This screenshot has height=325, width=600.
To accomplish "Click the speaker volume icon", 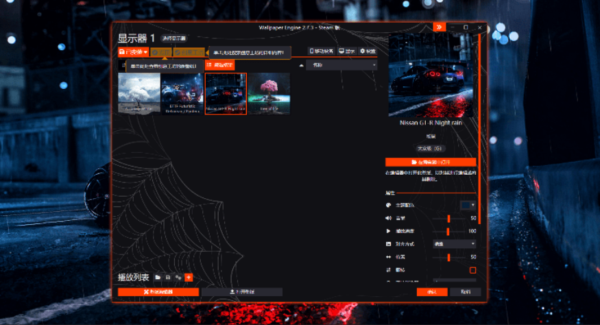I will pyautogui.click(x=388, y=218).
